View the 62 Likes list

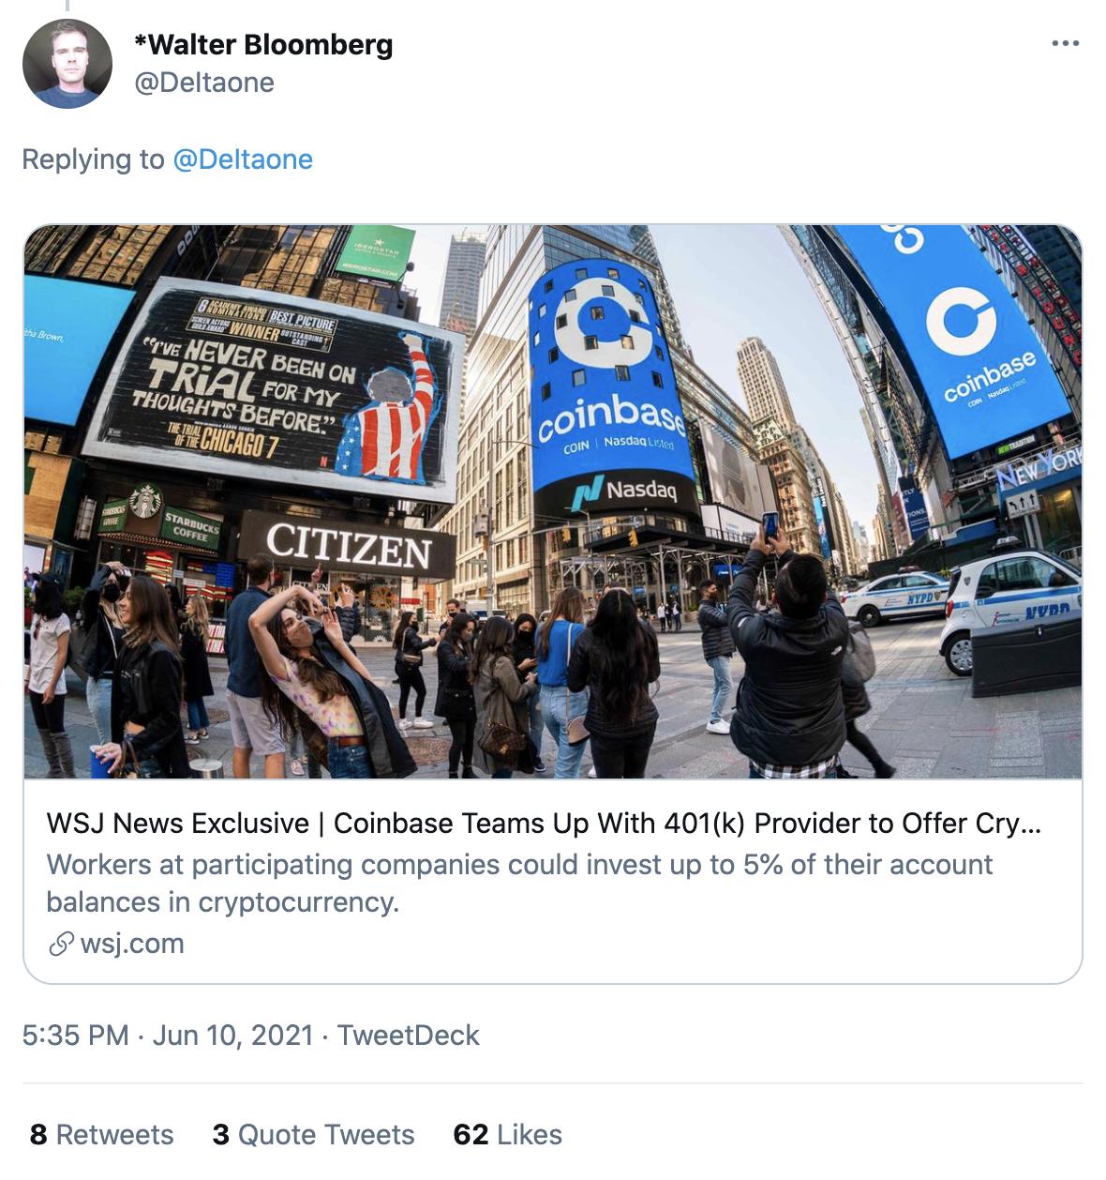click(x=506, y=1134)
